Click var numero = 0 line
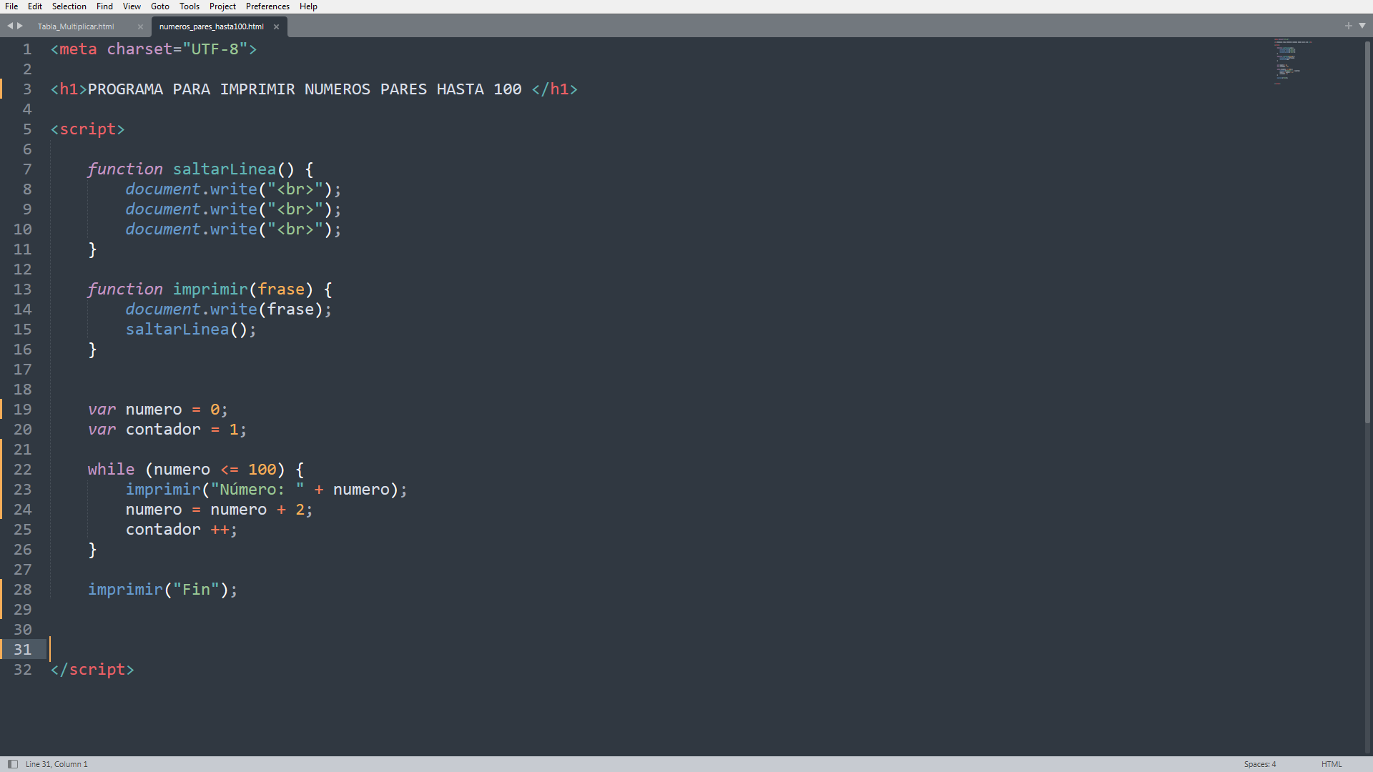1373x772 pixels. 158,410
